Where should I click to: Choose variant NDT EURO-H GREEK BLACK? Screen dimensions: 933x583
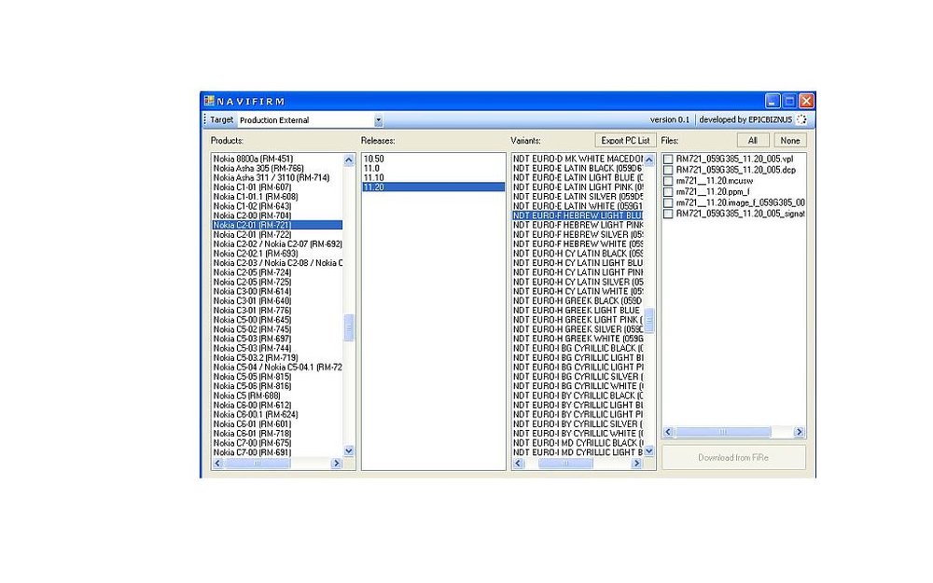(x=578, y=301)
